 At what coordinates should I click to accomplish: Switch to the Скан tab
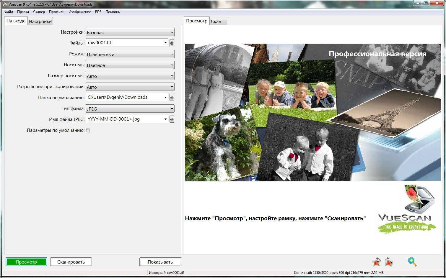click(219, 21)
